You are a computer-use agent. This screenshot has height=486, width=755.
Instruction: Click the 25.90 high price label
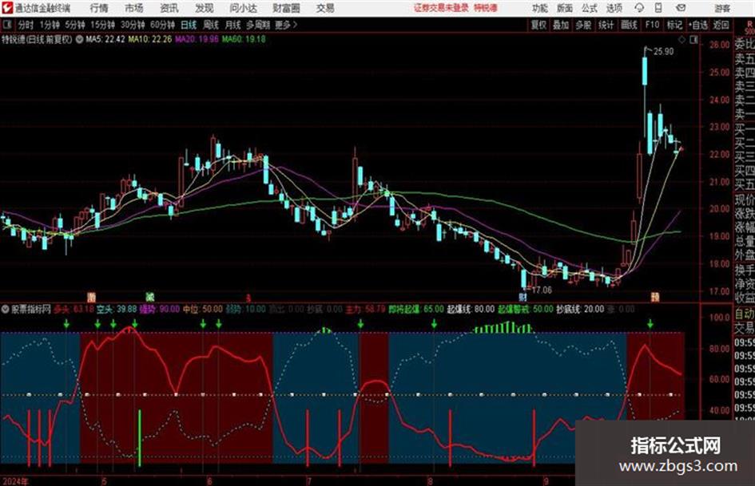[663, 52]
